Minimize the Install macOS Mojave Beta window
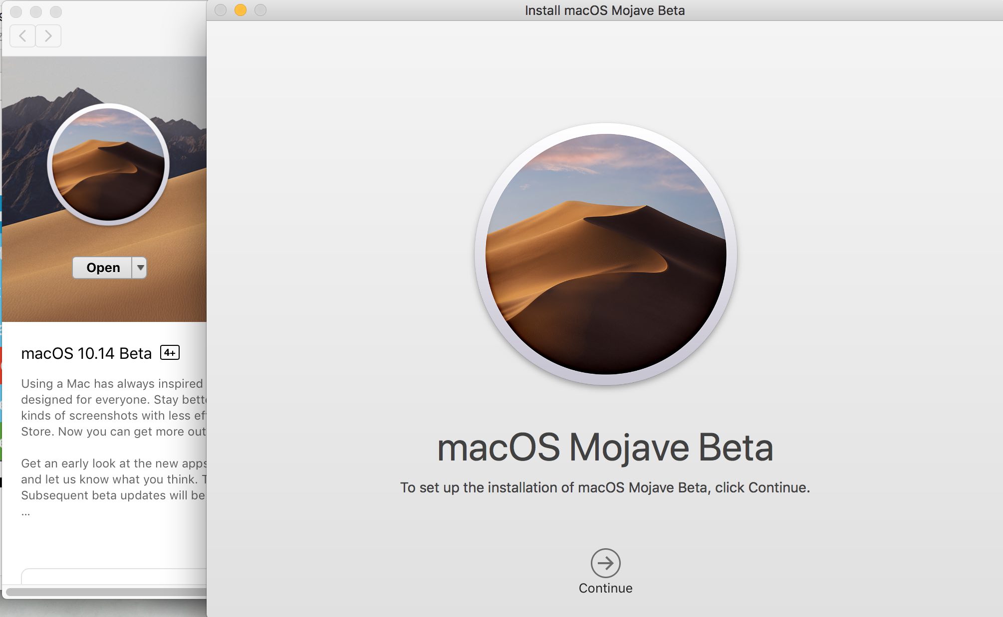The image size is (1003, 617). coord(241,10)
